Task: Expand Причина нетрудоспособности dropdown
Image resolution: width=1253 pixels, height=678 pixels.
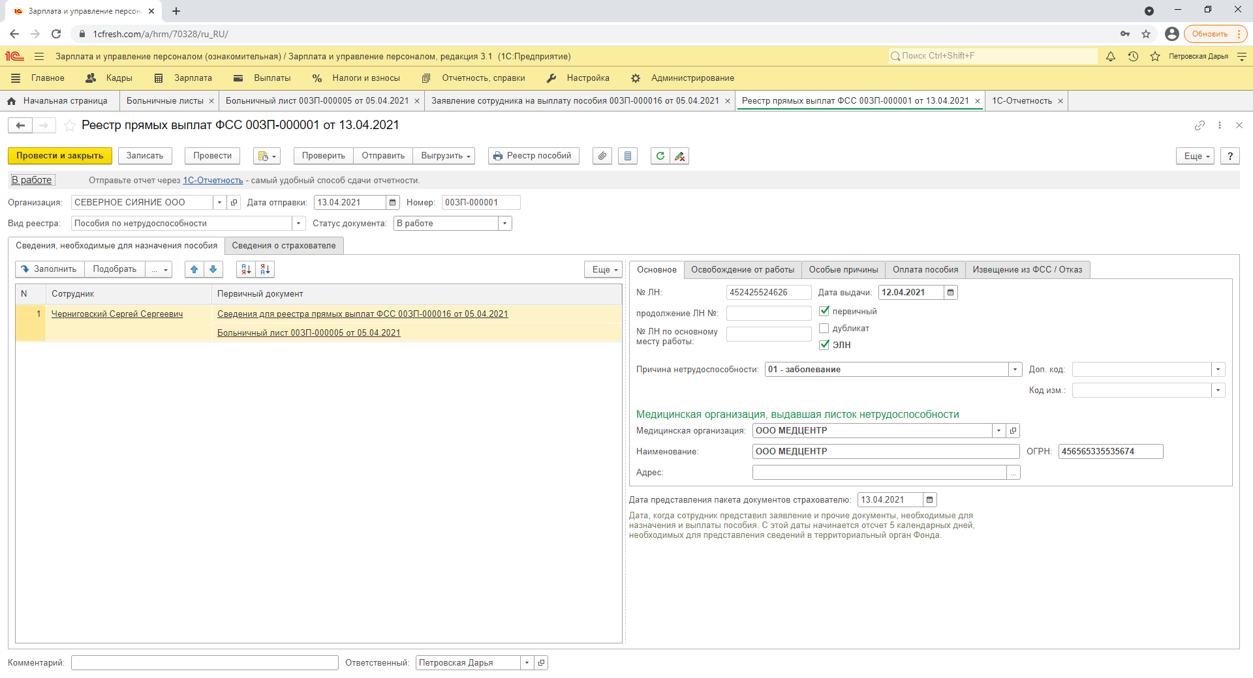Action: pyautogui.click(x=1015, y=370)
